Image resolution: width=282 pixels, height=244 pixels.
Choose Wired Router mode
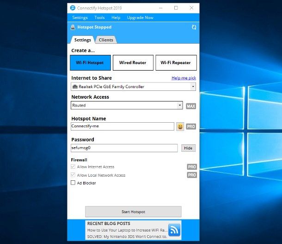pos(133,63)
